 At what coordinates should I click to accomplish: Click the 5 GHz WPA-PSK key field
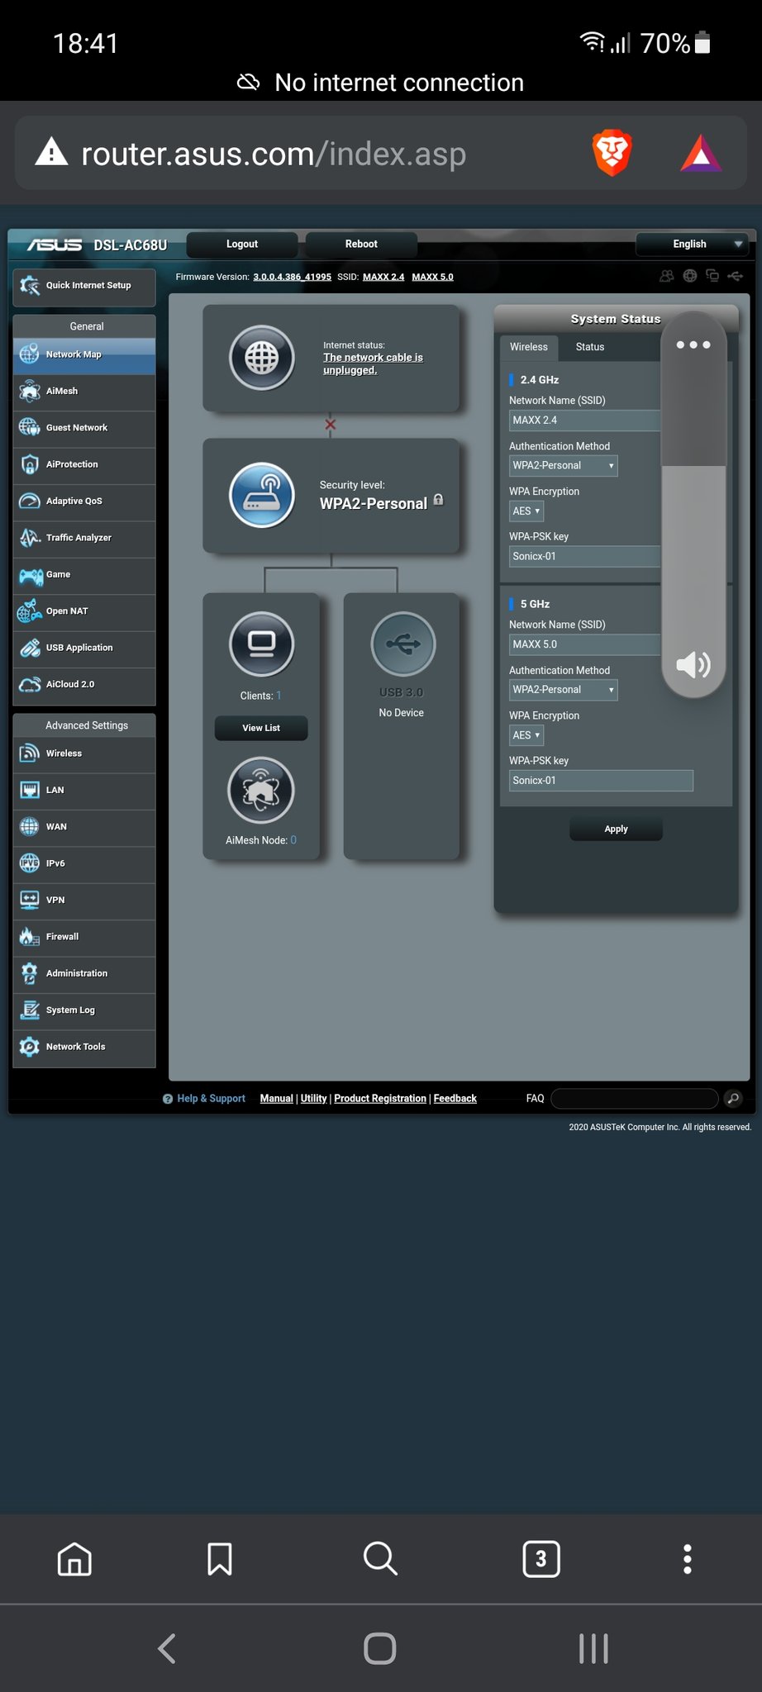[601, 781]
